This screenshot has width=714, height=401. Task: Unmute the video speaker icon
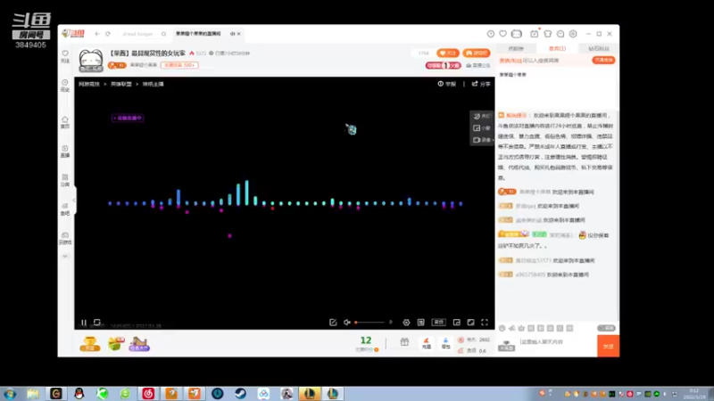coord(347,323)
